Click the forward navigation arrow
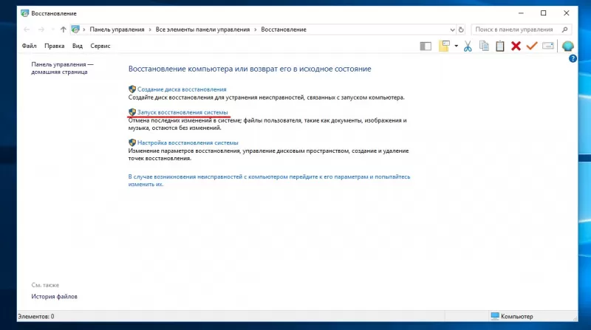591x330 pixels. [41, 30]
